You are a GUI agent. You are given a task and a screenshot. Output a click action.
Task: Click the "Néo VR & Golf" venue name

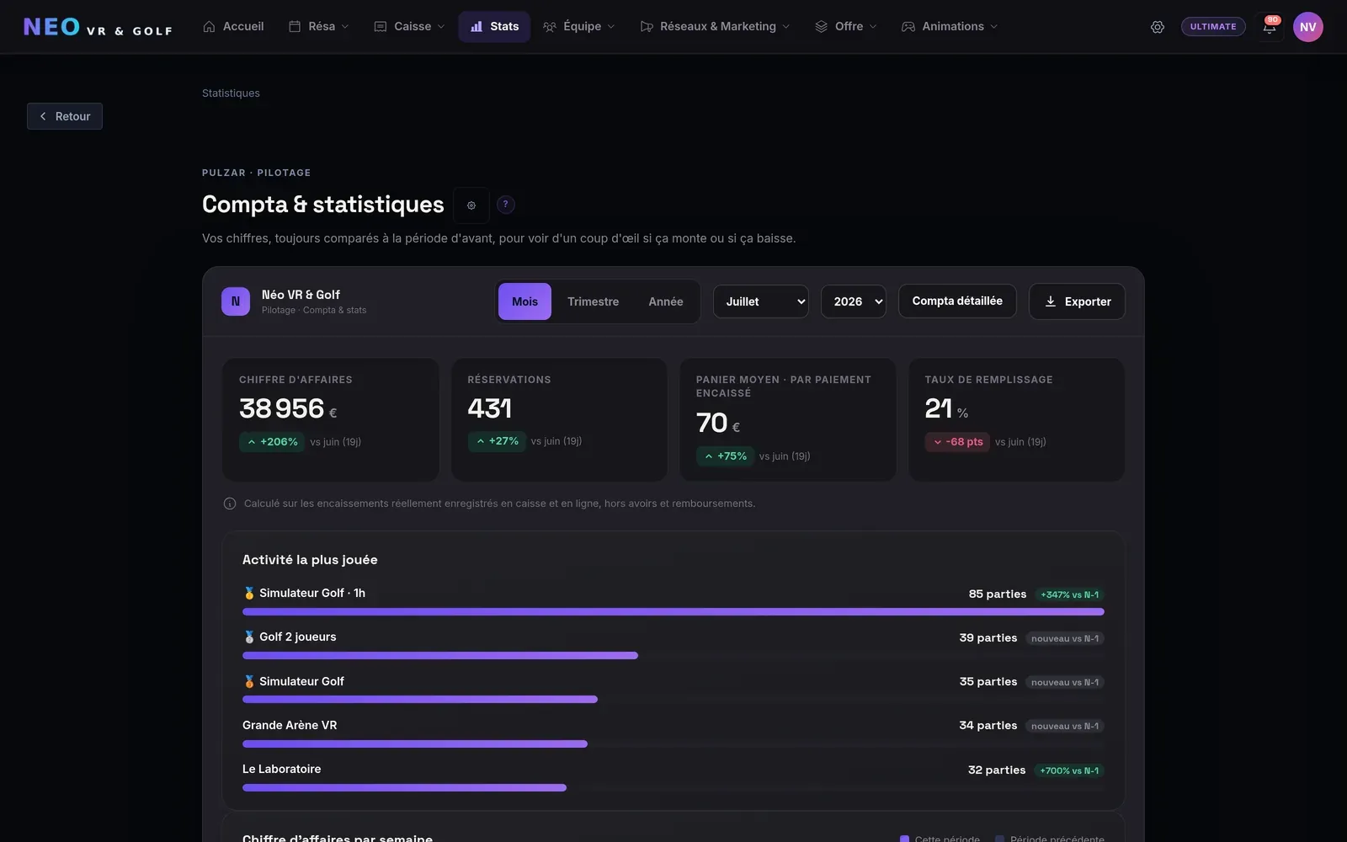301,295
